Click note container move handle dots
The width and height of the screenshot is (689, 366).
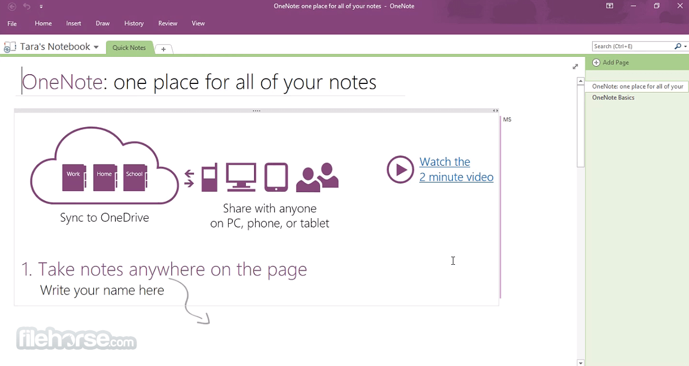(x=257, y=110)
